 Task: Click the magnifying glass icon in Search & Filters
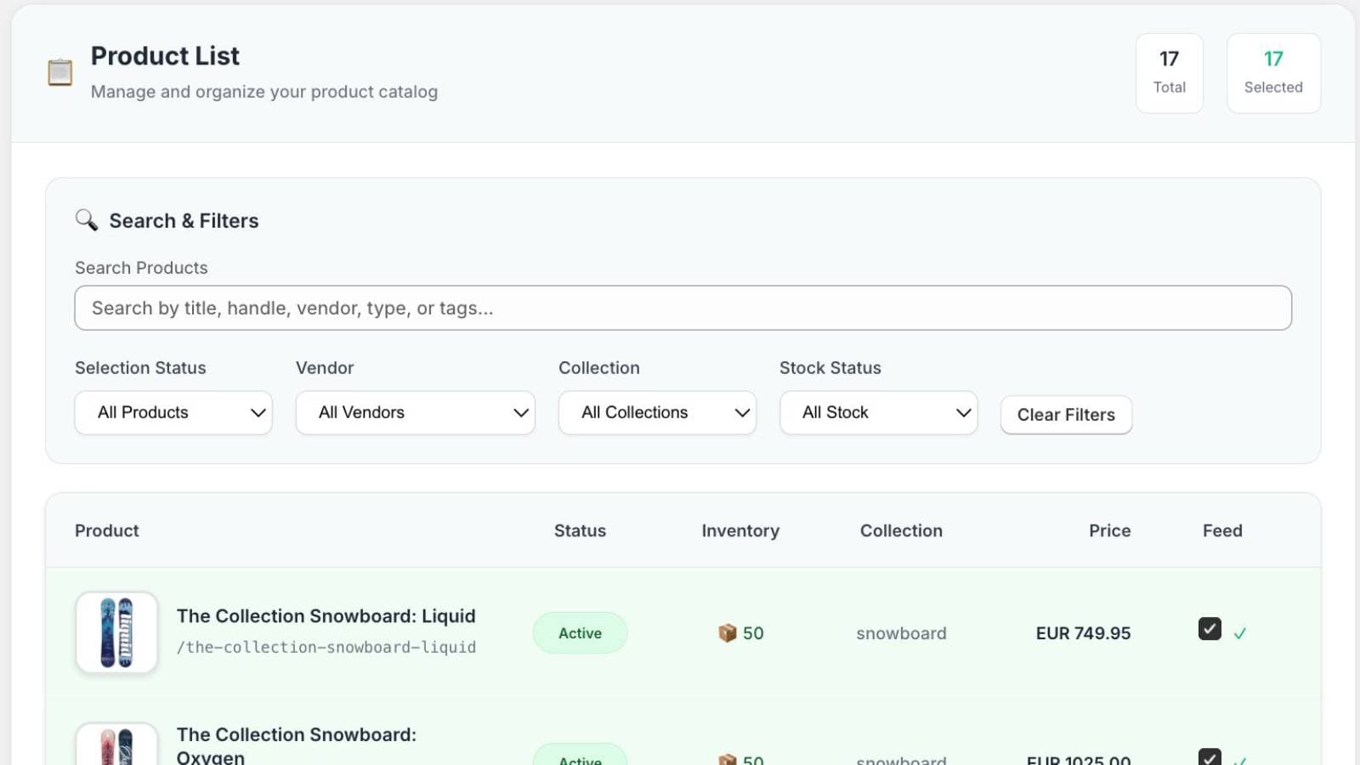[x=87, y=220]
